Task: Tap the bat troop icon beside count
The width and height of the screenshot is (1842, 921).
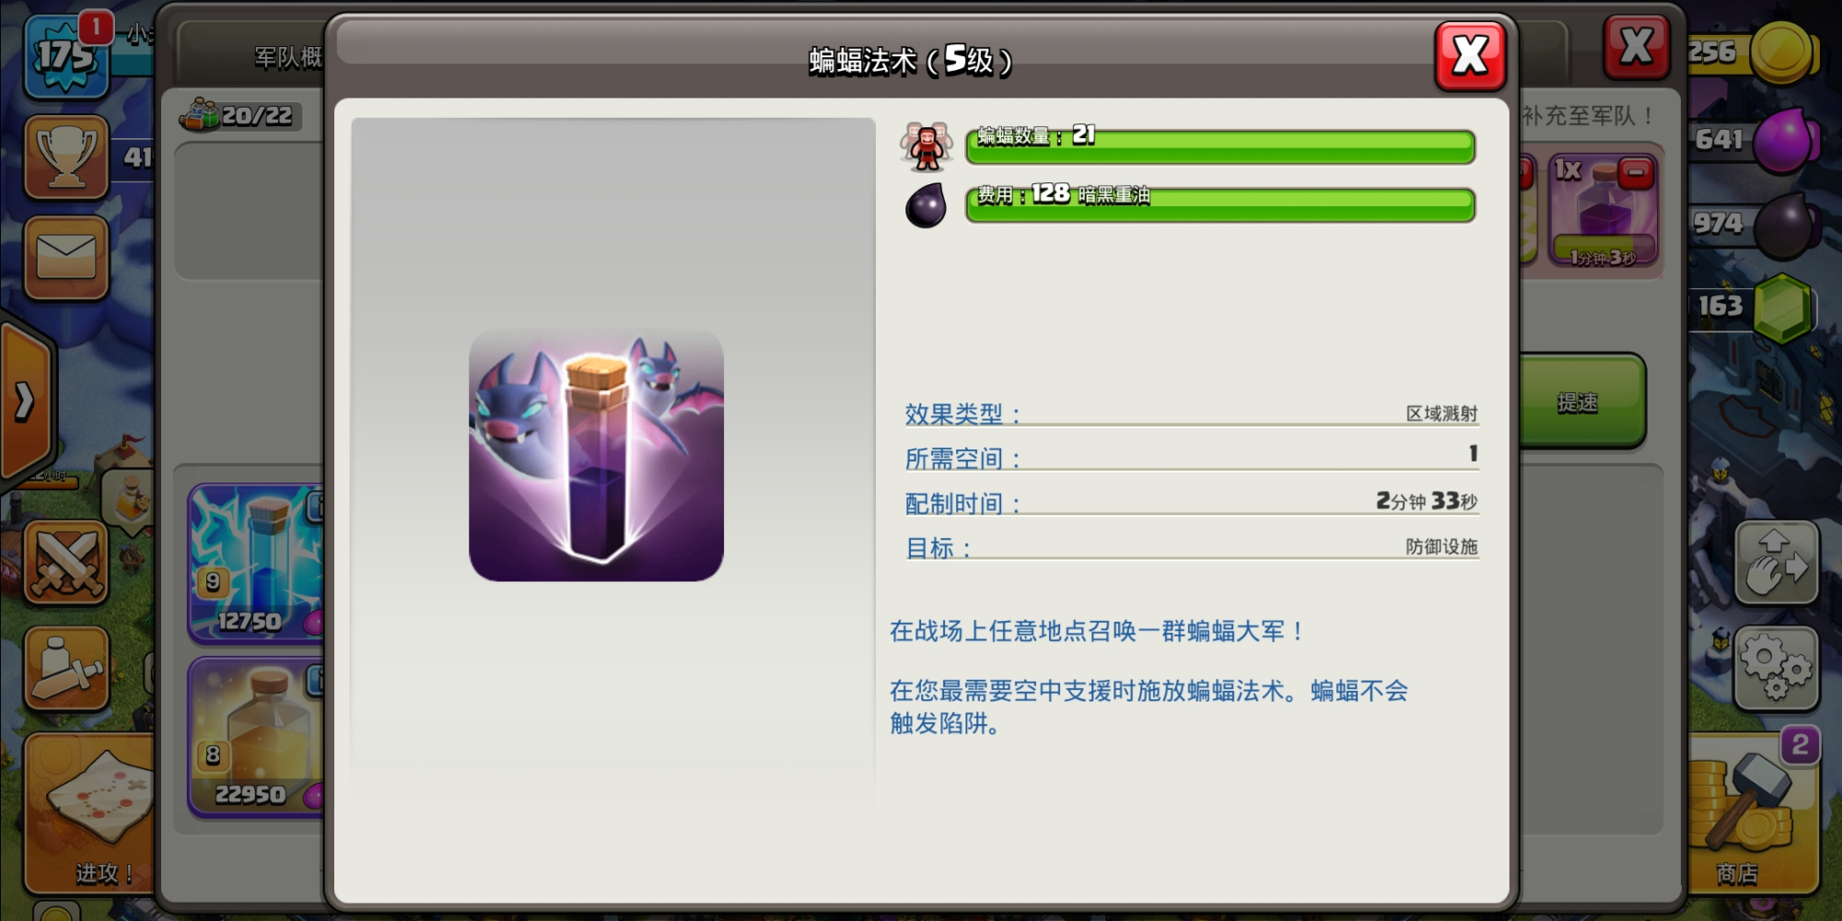Action: (x=927, y=146)
